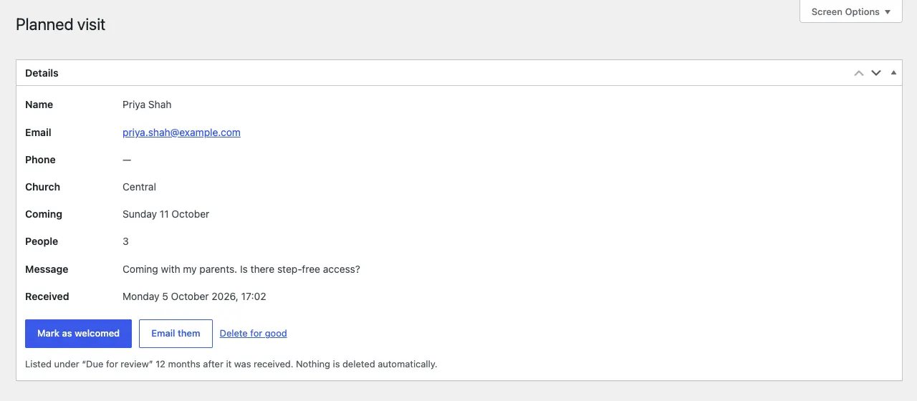Click the Due for review retention note
This screenshot has width=917, height=401.
pos(231,364)
